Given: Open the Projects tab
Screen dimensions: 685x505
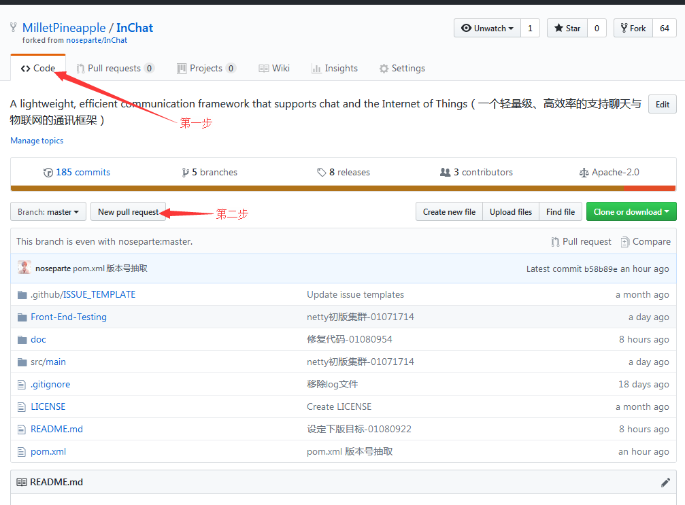Looking at the screenshot, I should [x=206, y=68].
